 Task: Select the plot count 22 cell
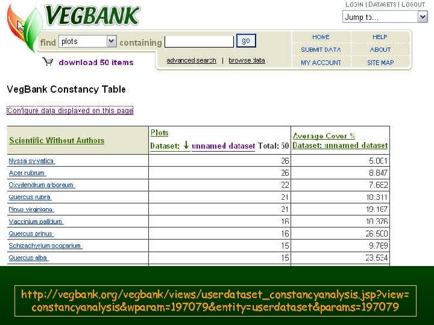pyautogui.click(x=219, y=185)
